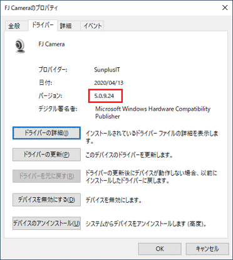Dismiss the dialog with キャンセル
This screenshot has height=260, width=233.
[x=207, y=249]
